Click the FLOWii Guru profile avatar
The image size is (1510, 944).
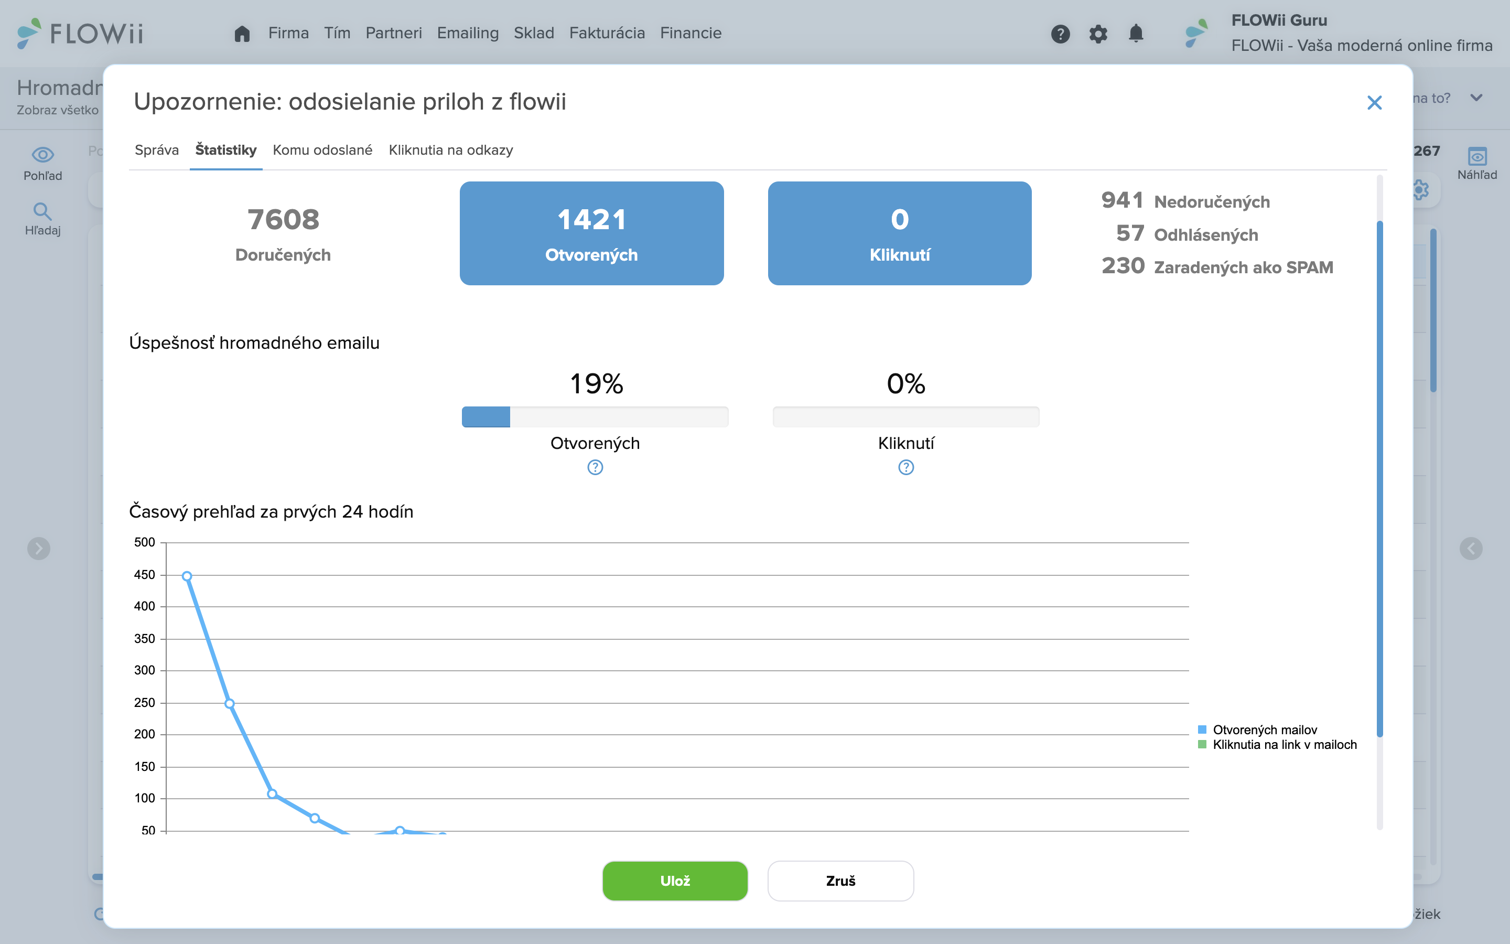click(1196, 33)
